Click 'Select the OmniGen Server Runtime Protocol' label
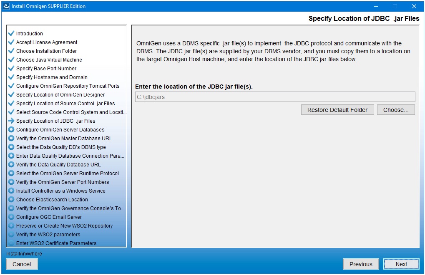 point(68,173)
